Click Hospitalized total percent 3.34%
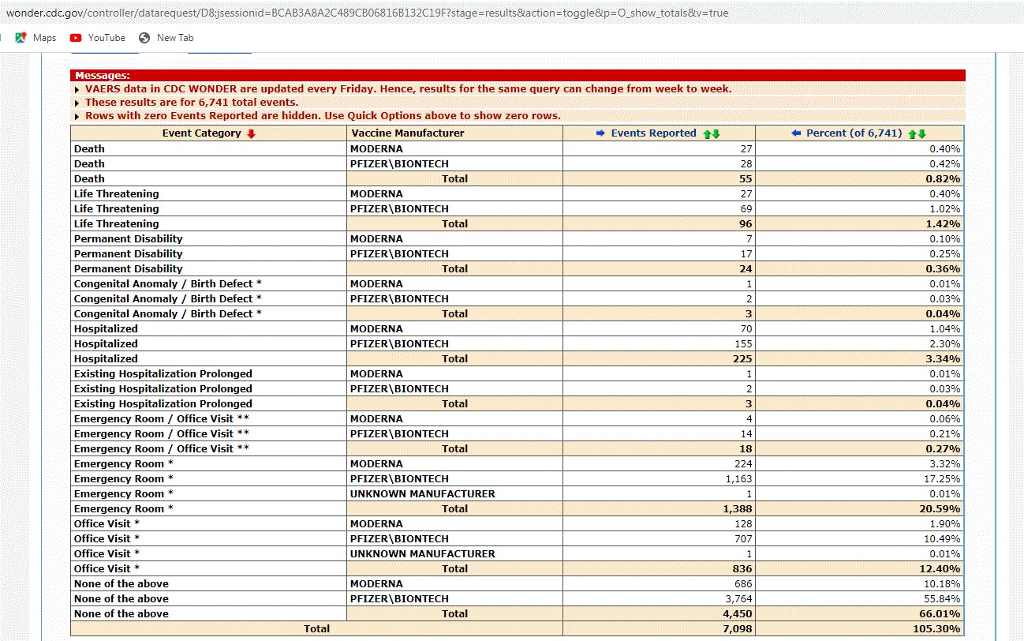Screen dimensions: 1024x641 point(943,358)
